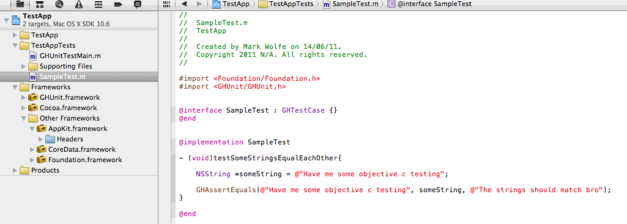This screenshot has width=627, height=224.
Task: Go forward with the right arrow button
Action: (199, 4)
